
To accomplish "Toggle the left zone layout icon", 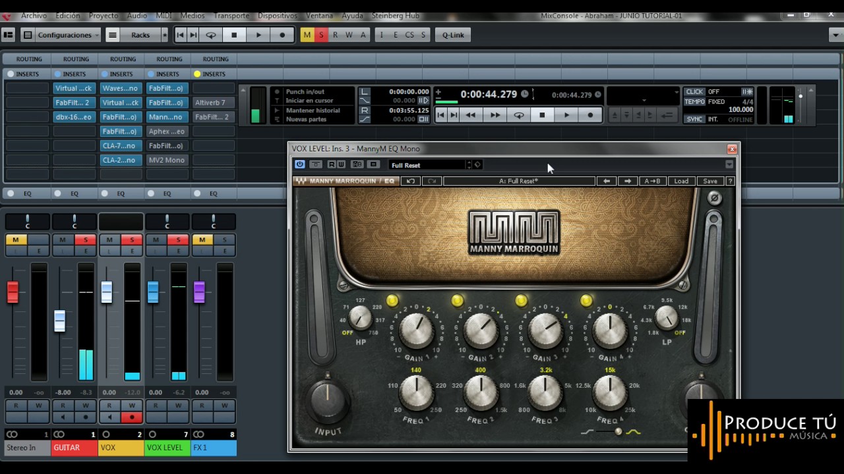I will [9, 35].
